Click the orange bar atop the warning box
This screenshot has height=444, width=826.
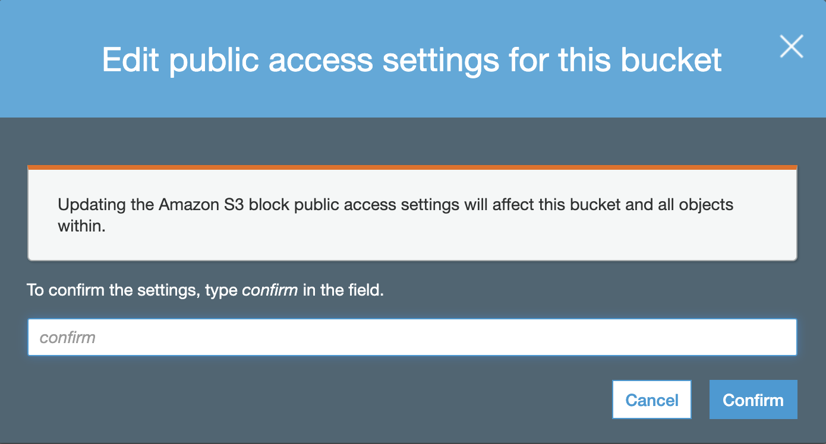(x=412, y=167)
